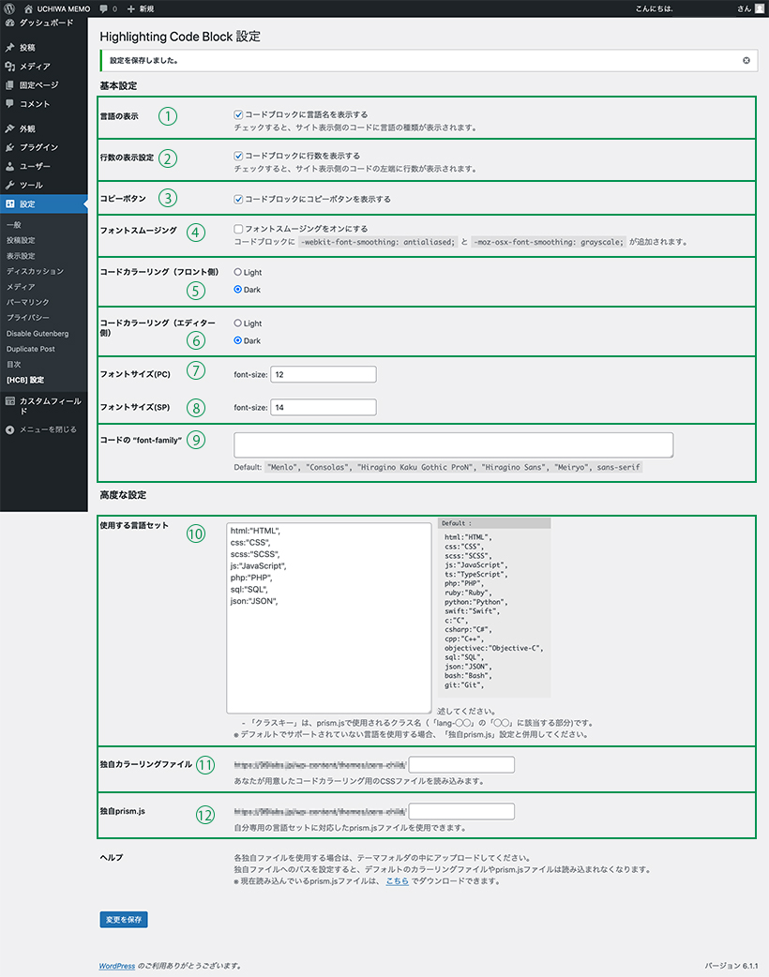
Task: Click the home icon beside UCHIWA MEMO
Action: pos(28,8)
